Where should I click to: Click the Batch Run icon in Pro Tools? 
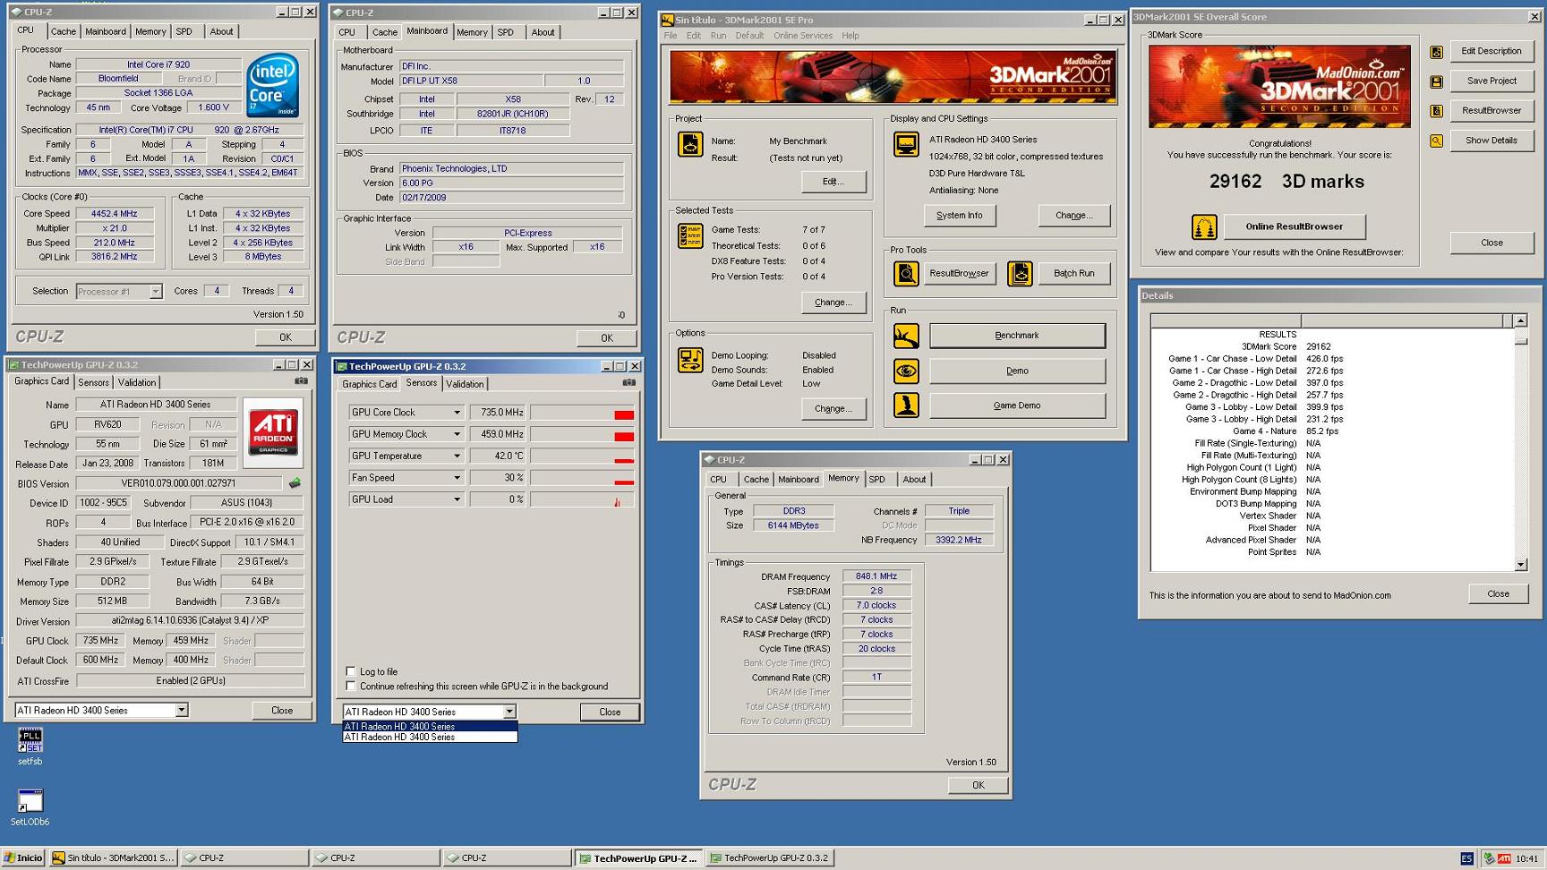pyautogui.click(x=1020, y=273)
